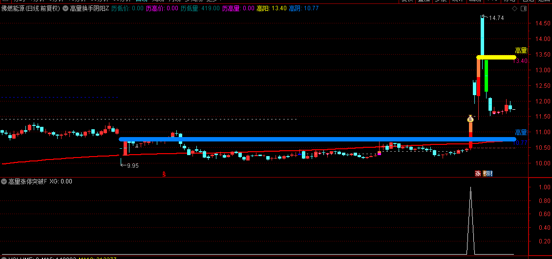Click the 高里涨停突破F indicator name

pos(27,181)
